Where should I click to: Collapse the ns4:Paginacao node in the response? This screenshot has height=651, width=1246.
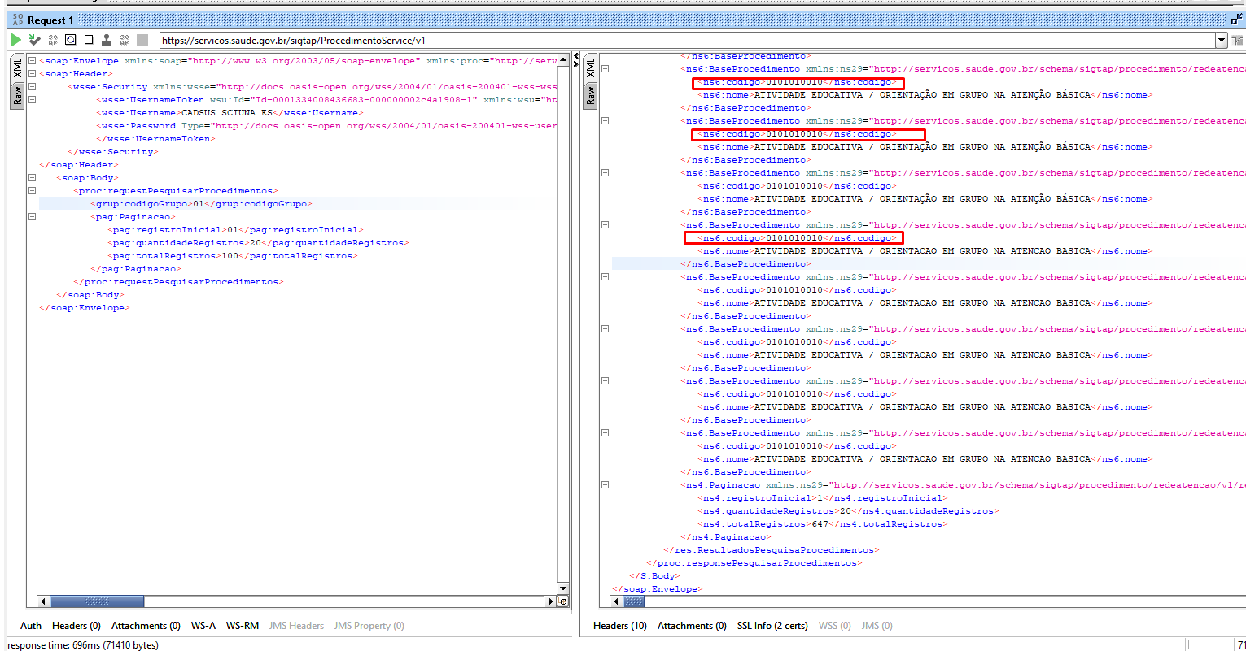point(605,485)
